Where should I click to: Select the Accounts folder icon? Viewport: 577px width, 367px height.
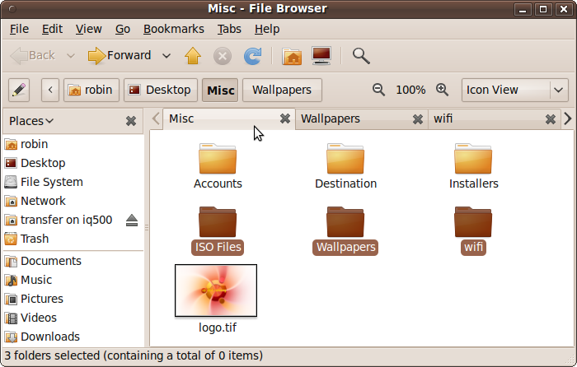[x=218, y=159]
